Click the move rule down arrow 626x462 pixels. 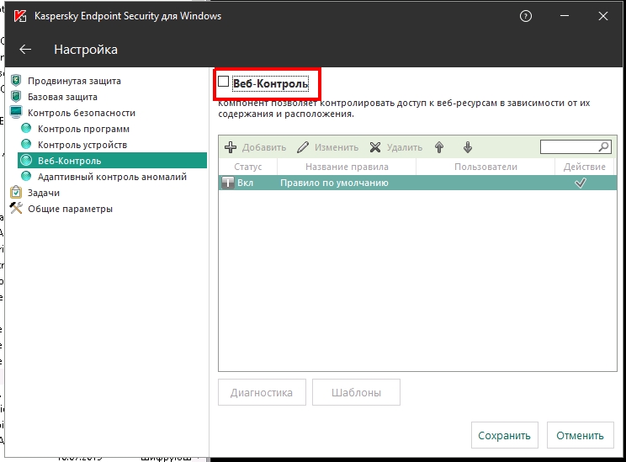(468, 147)
